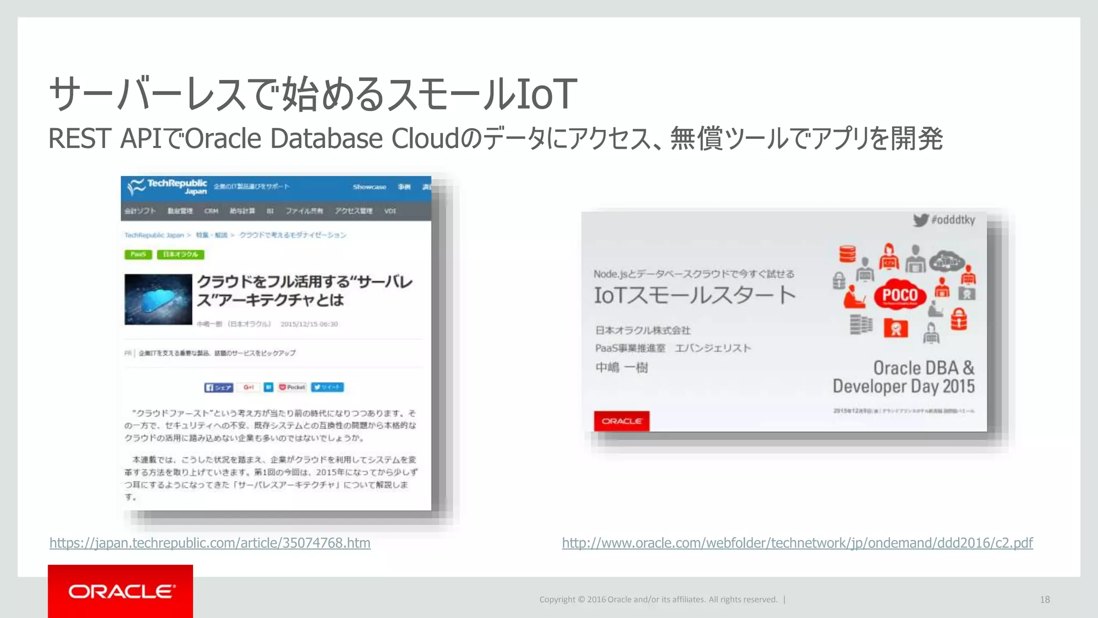This screenshot has width=1098, height=618.
Task: Click the G+1 share button
Action: coord(248,387)
